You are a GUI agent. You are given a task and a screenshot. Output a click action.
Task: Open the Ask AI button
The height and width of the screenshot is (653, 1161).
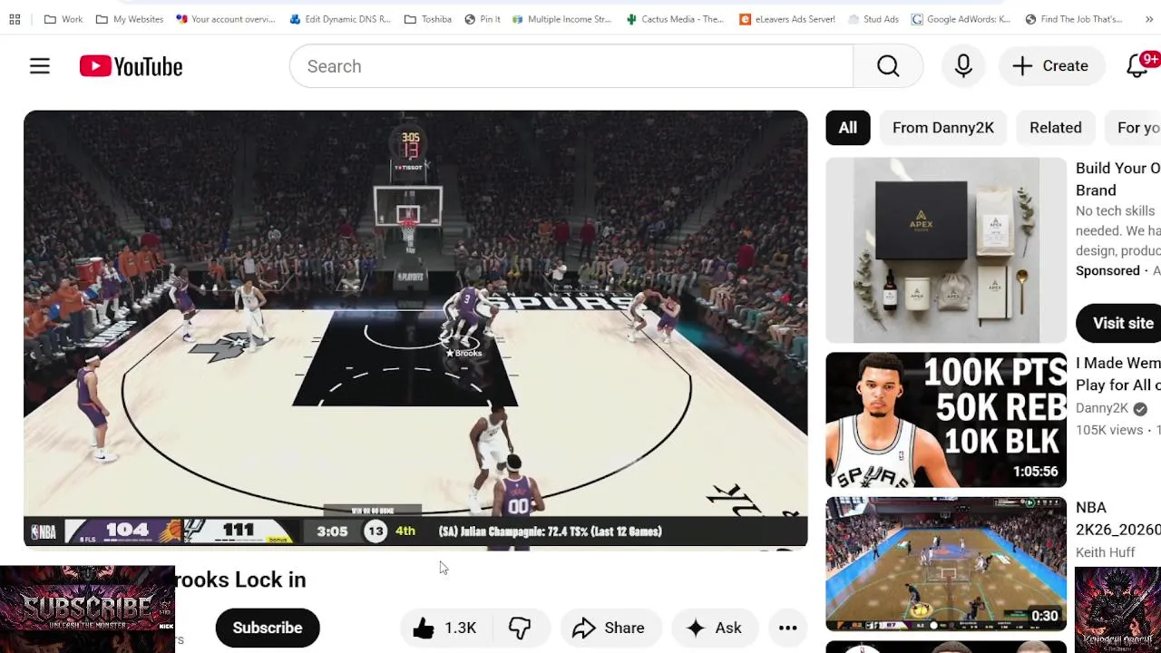[x=714, y=628]
